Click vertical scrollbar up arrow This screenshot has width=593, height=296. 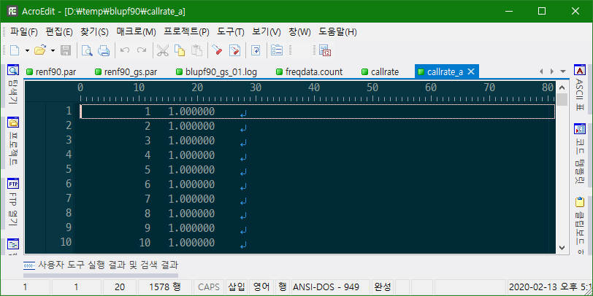tap(562, 87)
